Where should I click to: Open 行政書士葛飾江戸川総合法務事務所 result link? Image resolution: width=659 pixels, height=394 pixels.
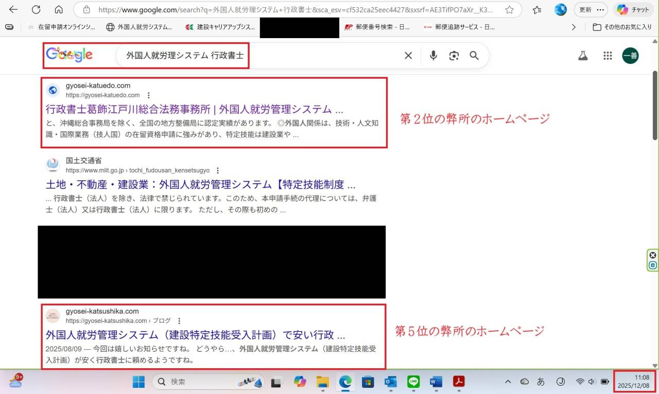(194, 110)
